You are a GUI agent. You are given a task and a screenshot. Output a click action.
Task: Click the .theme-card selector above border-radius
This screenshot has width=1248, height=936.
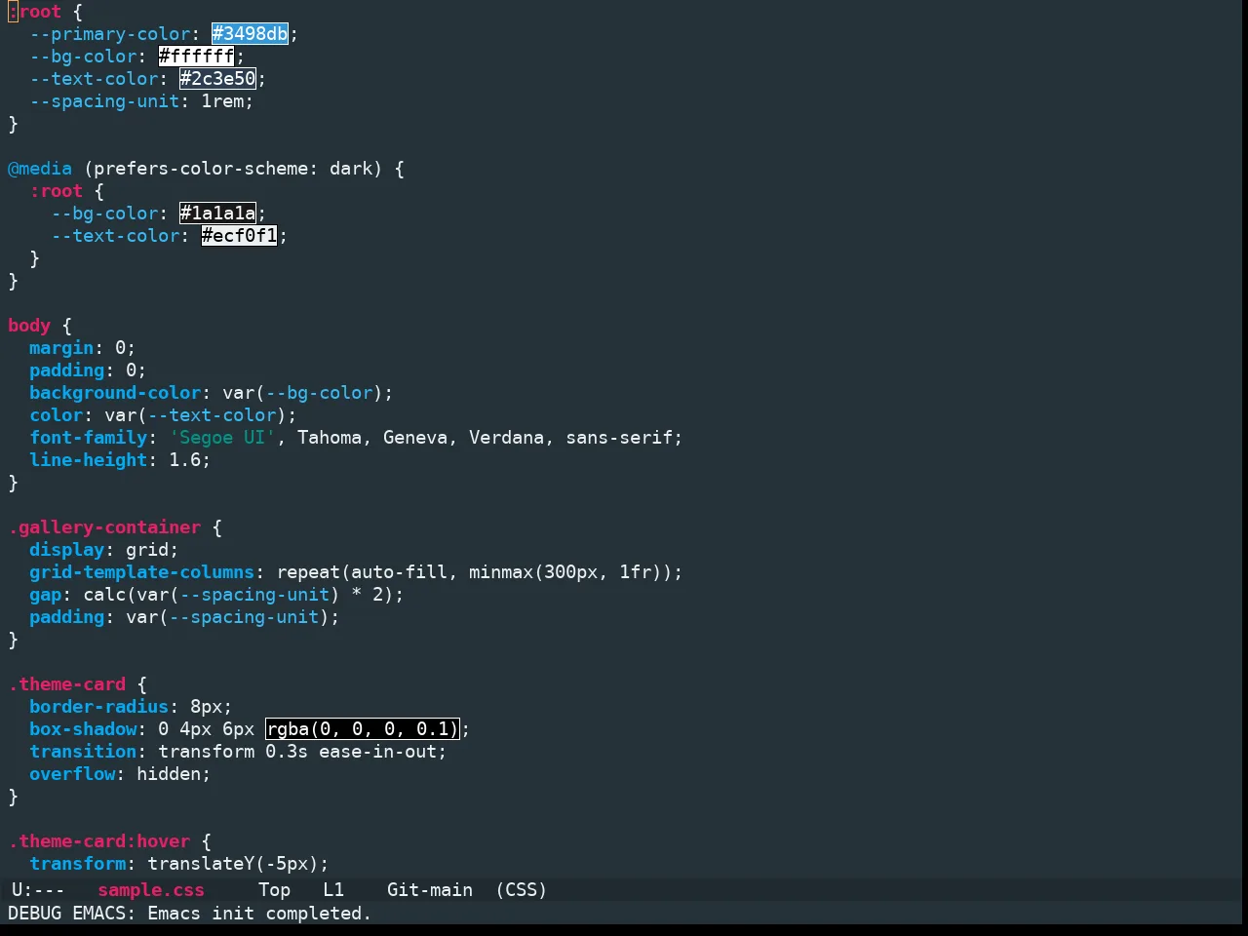tap(67, 684)
